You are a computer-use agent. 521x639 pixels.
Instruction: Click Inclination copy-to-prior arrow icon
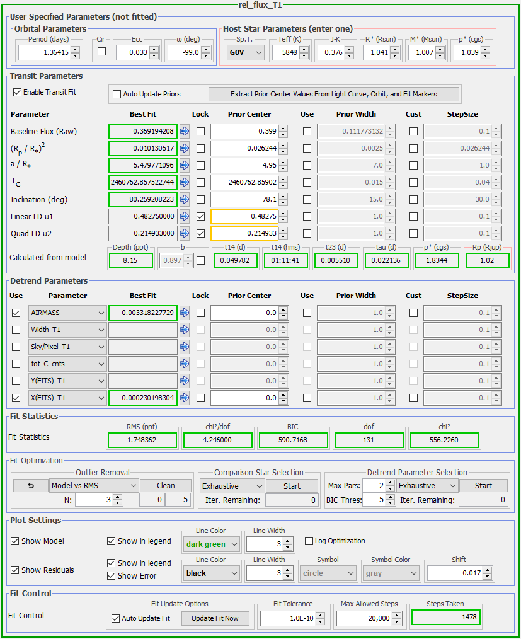[x=185, y=199]
